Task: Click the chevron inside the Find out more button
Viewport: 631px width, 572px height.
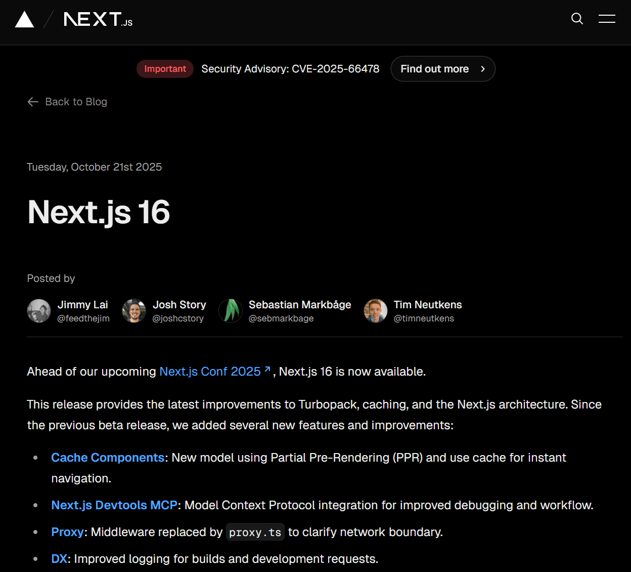Action: 483,69
